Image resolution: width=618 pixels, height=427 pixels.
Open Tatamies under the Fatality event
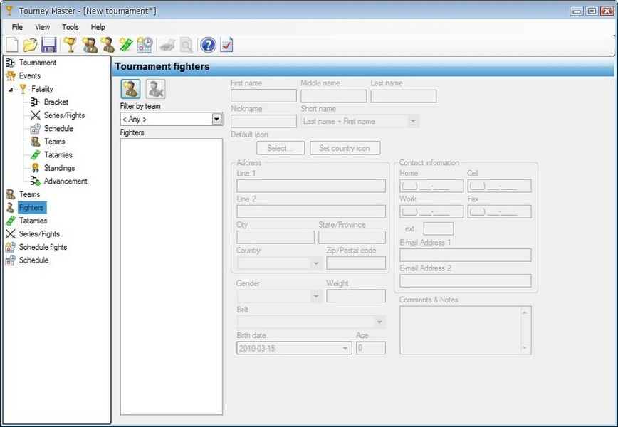pyautogui.click(x=58, y=155)
